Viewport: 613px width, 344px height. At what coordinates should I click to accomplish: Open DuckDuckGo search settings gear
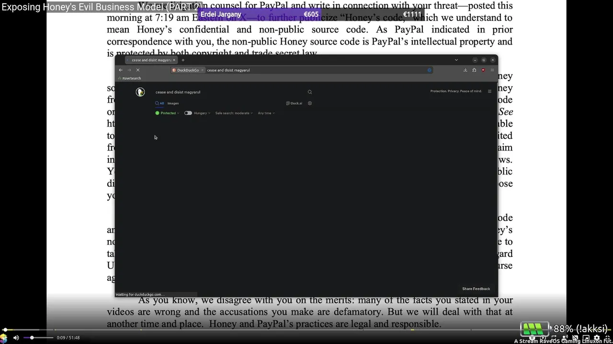310,103
